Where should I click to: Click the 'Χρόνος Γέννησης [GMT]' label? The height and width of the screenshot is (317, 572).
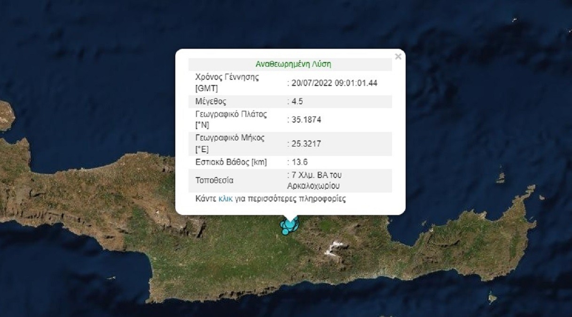click(x=227, y=83)
